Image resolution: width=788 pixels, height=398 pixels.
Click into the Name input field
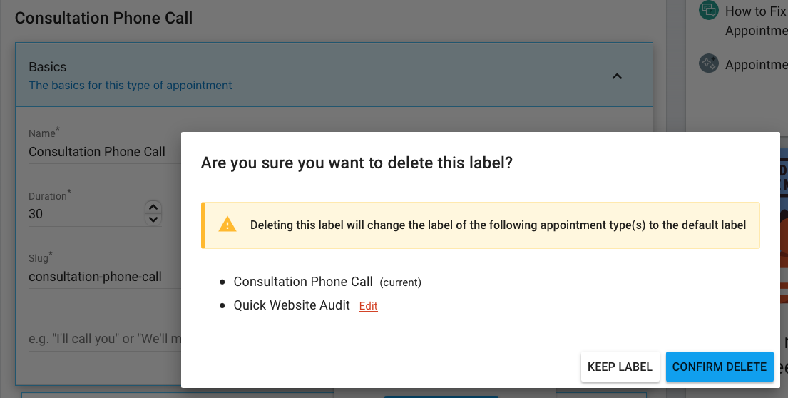click(100, 152)
